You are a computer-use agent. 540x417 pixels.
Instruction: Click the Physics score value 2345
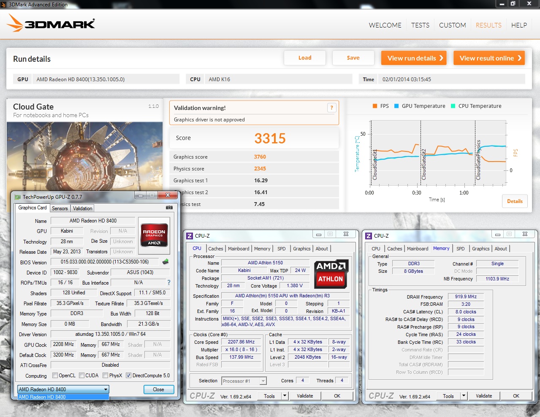[x=260, y=169]
